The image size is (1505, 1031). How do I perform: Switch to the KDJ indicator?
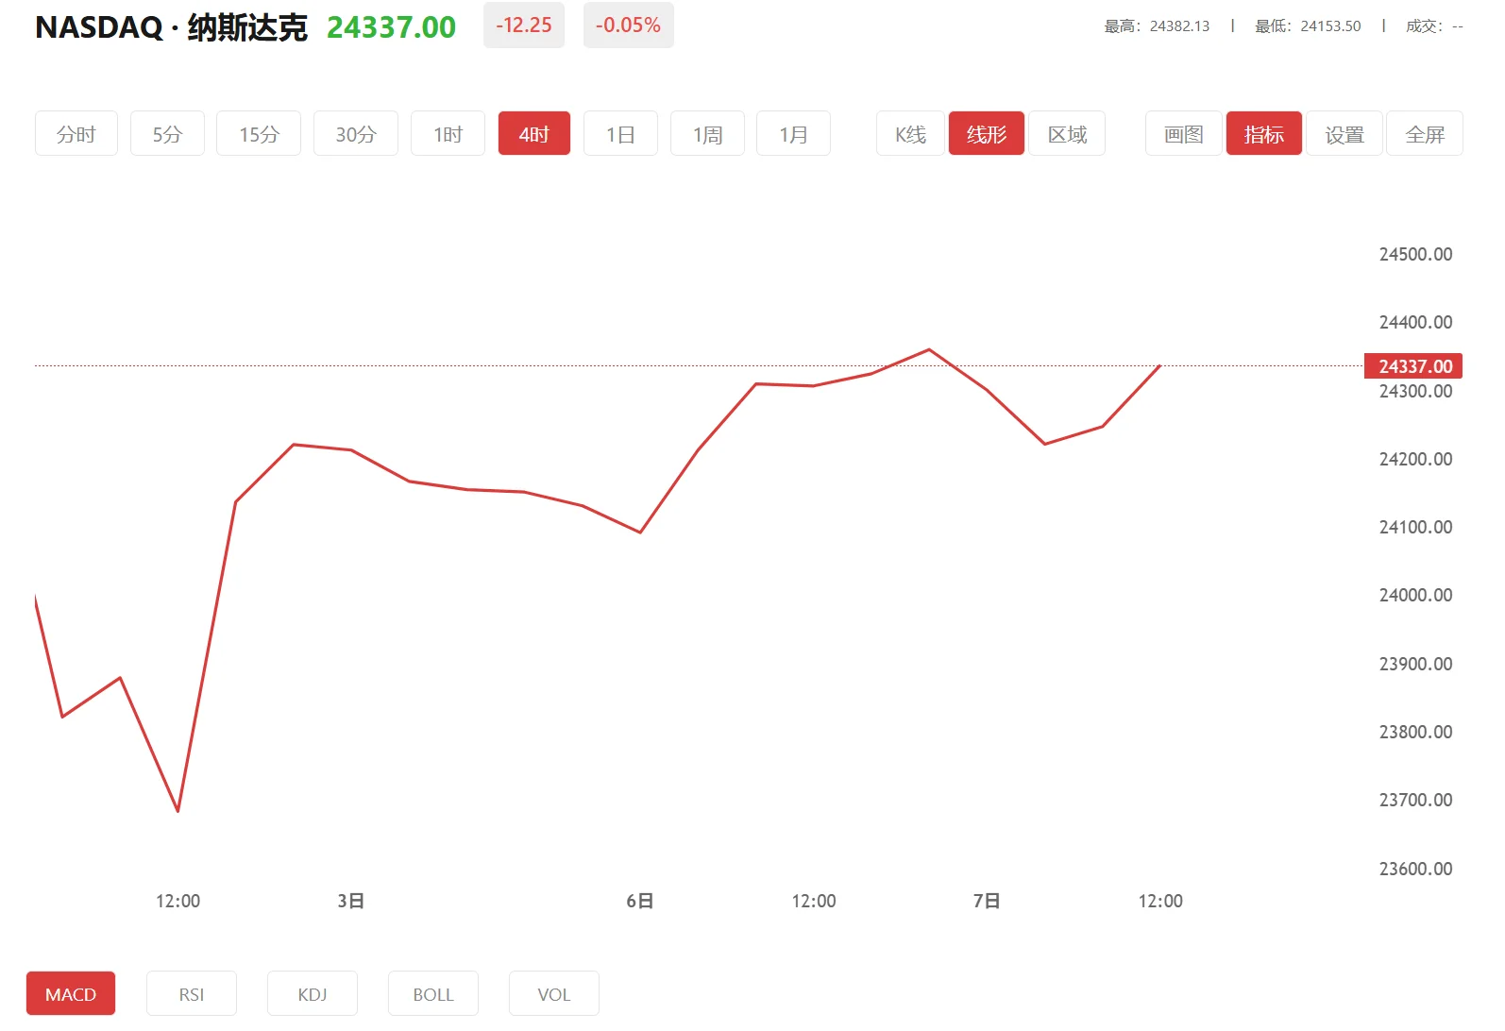(x=313, y=994)
